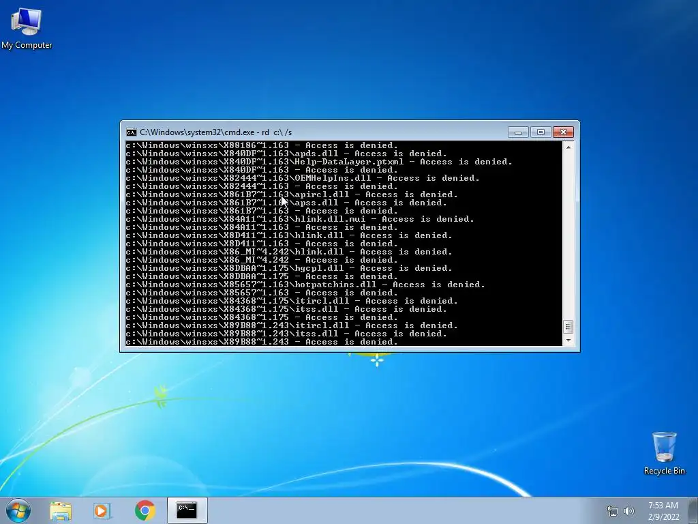Maximize the cmd.exe window

click(541, 132)
